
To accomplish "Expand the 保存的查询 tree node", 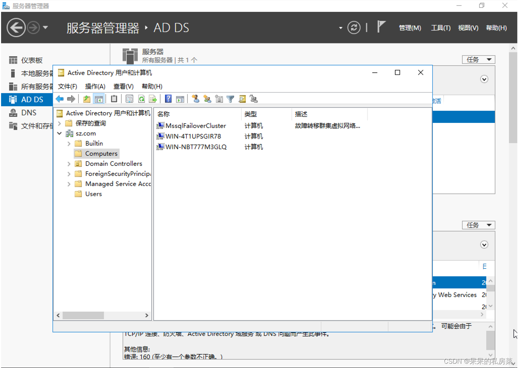I will pos(59,123).
